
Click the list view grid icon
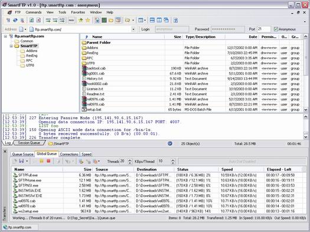click(x=141, y=20)
